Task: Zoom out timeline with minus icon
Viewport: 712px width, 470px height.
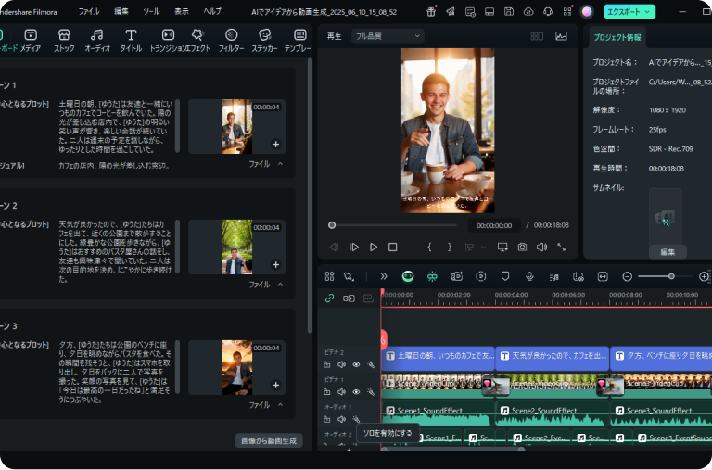Action: coord(627,276)
